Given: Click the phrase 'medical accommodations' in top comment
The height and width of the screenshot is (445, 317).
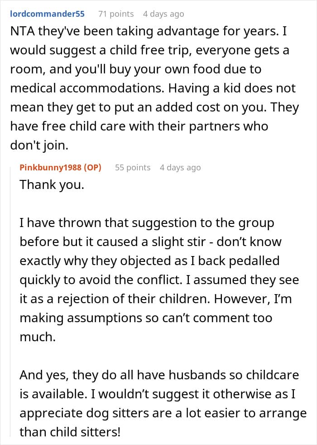Looking at the screenshot, I should 87,88.
